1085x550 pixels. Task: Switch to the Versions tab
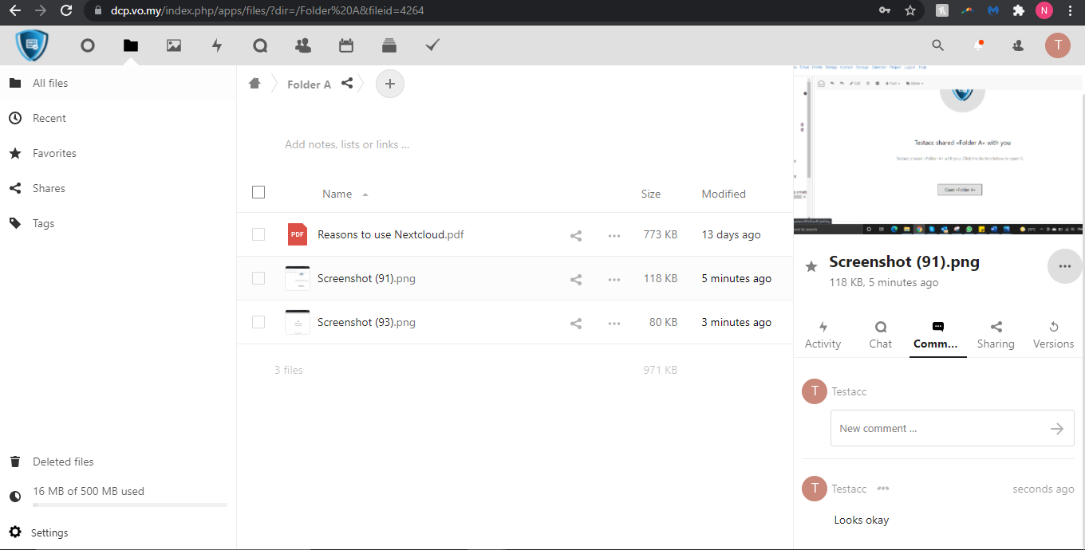pos(1053,335)
